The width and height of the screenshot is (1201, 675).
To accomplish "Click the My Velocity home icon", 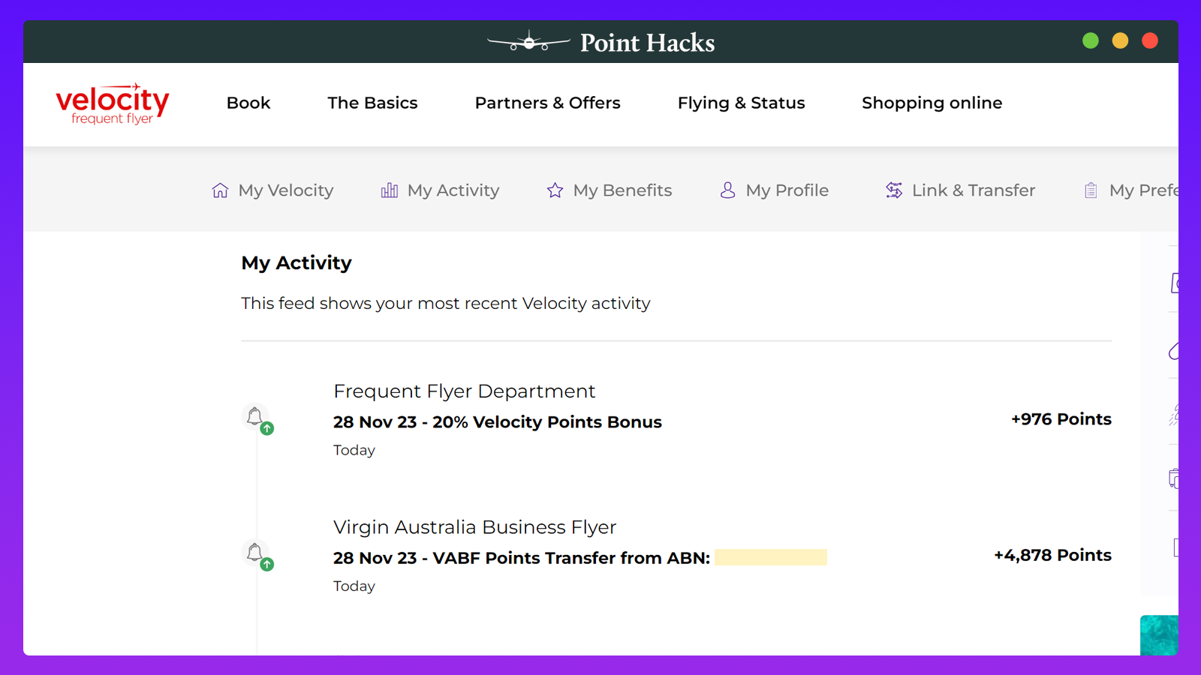I will pyautogui.click(x=220, y=190).
